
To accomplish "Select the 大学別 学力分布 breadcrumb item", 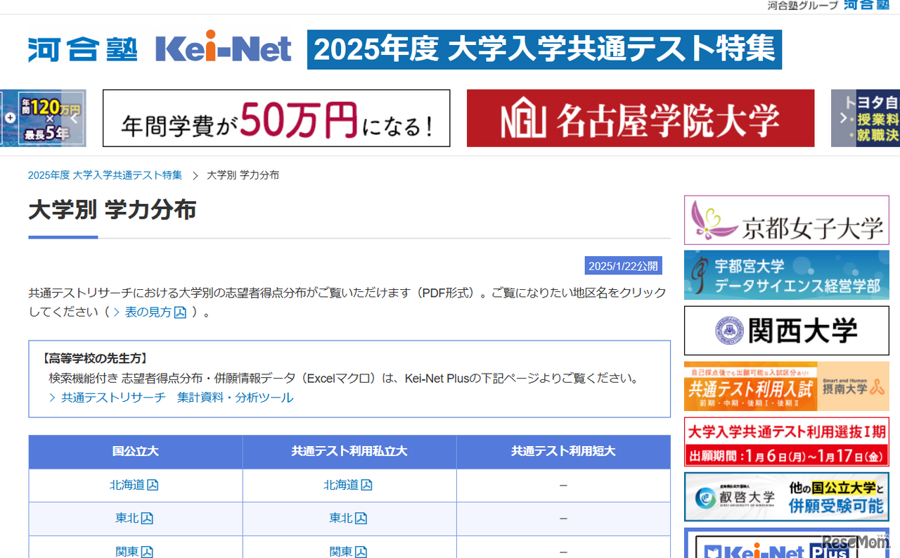I will pyautogui.click(x=243, y=175).
